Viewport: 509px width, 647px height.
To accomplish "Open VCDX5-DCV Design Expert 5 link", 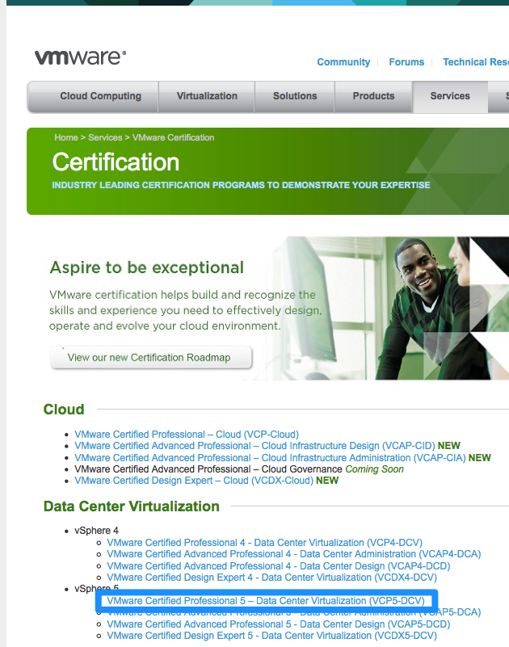I will 271,636.
